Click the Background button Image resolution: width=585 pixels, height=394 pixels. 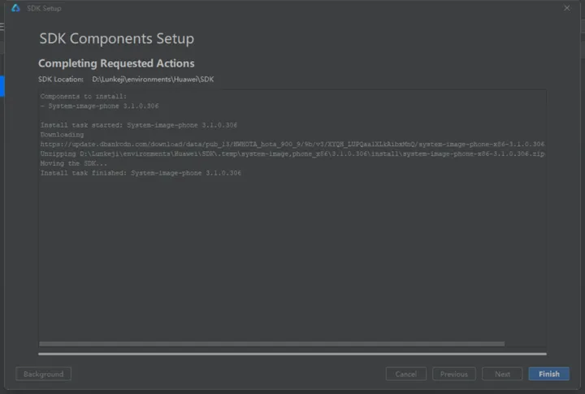[x=43, y=374]
